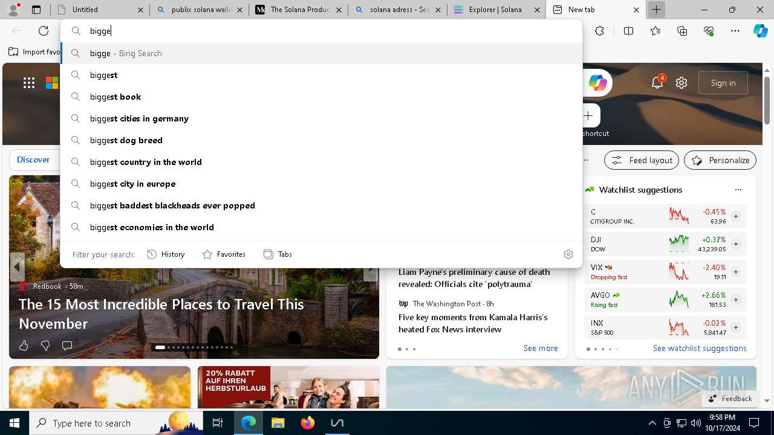
Task: Add INX S&P 500 to watchlist
Action: 736,327
